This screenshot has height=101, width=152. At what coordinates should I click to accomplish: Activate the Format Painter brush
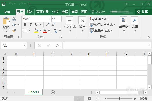(14, 31)
